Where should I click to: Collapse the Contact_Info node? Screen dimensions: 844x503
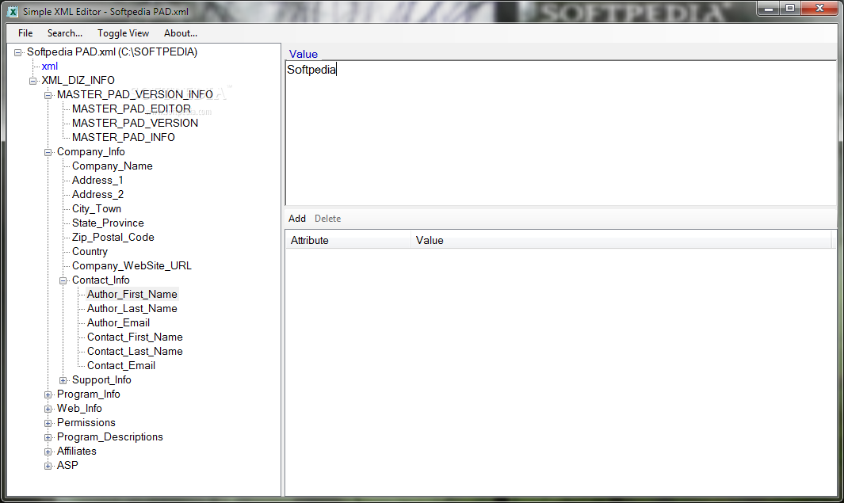tap(63, 281)
